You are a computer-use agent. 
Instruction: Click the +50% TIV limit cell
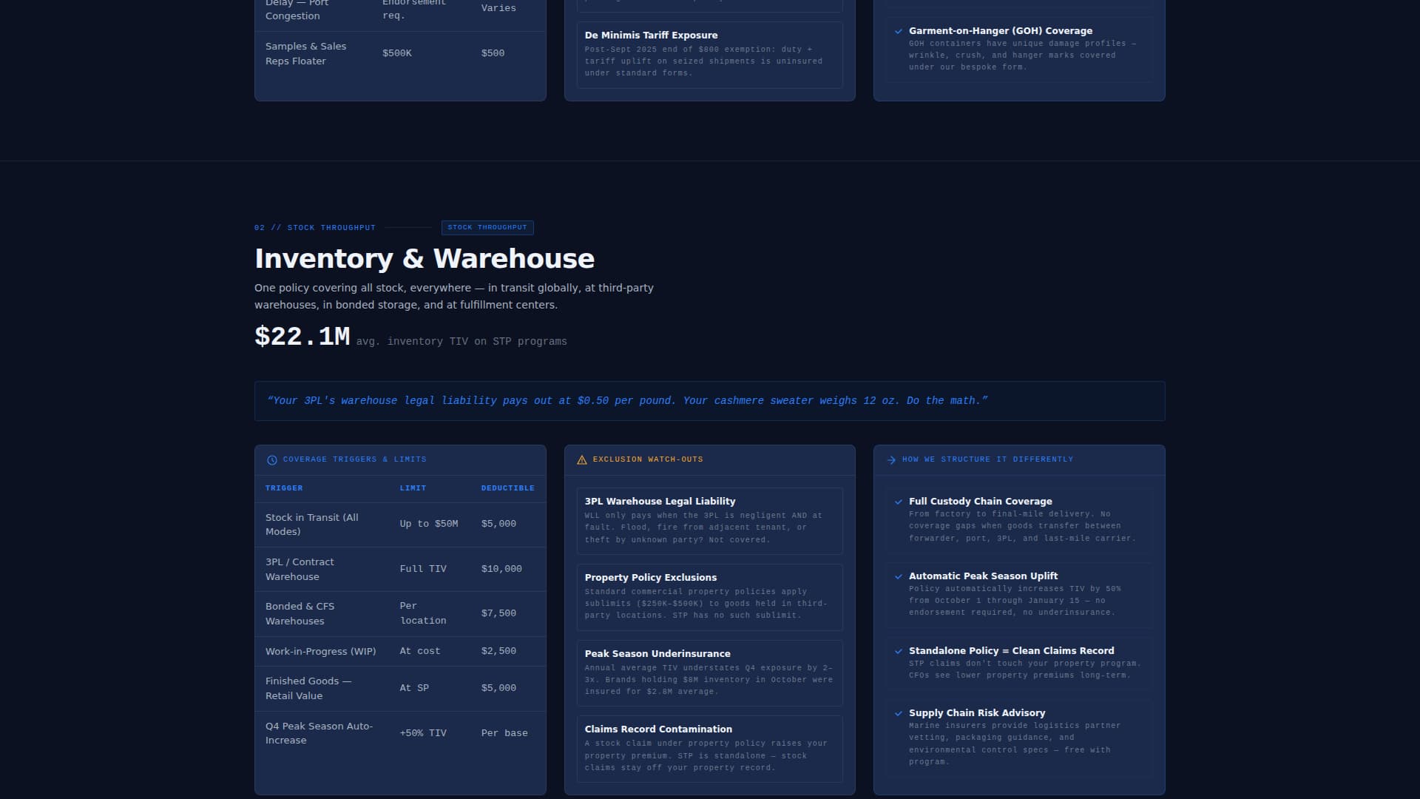423,733
